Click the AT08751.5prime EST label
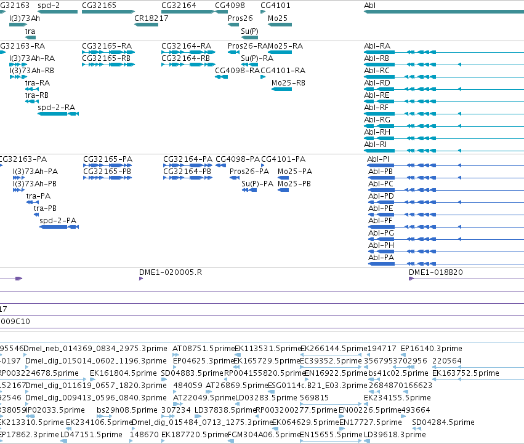524x444 pixels. pyautogui.click(x=204, y=349)
